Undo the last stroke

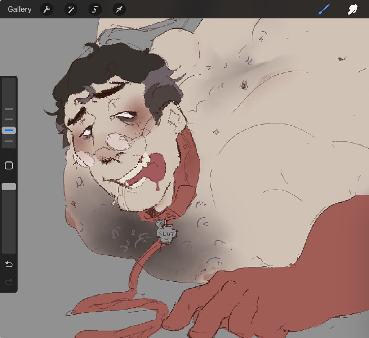(9, 264)
